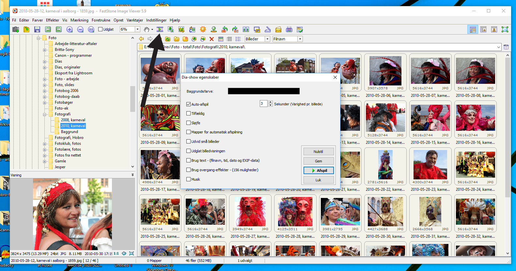The width and height of the screenshot is (516, 271).
Task: Click the printer icon in the toolbar
Action: [289, 30]
